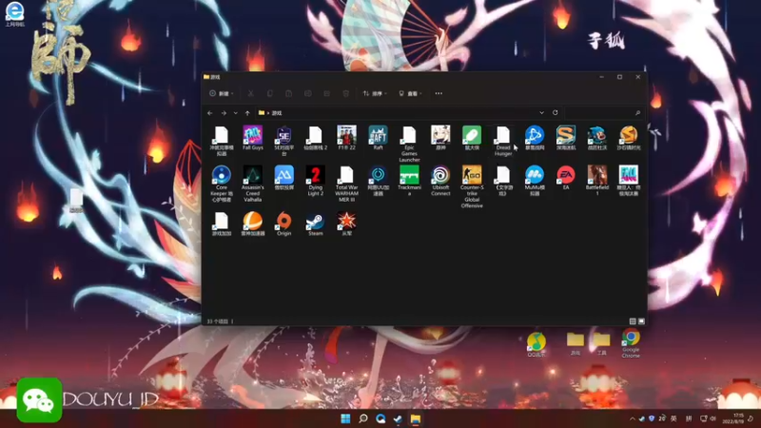Open the F1 22 game shortcut
Screen dimensions: 761x428
(x=346, y=138)
